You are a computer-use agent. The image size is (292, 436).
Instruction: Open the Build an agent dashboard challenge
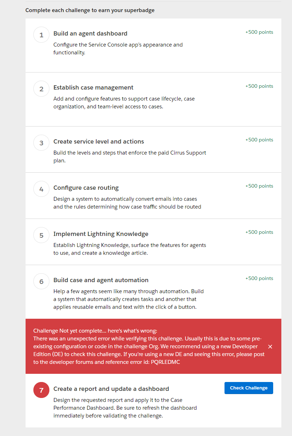pos(90,33)
